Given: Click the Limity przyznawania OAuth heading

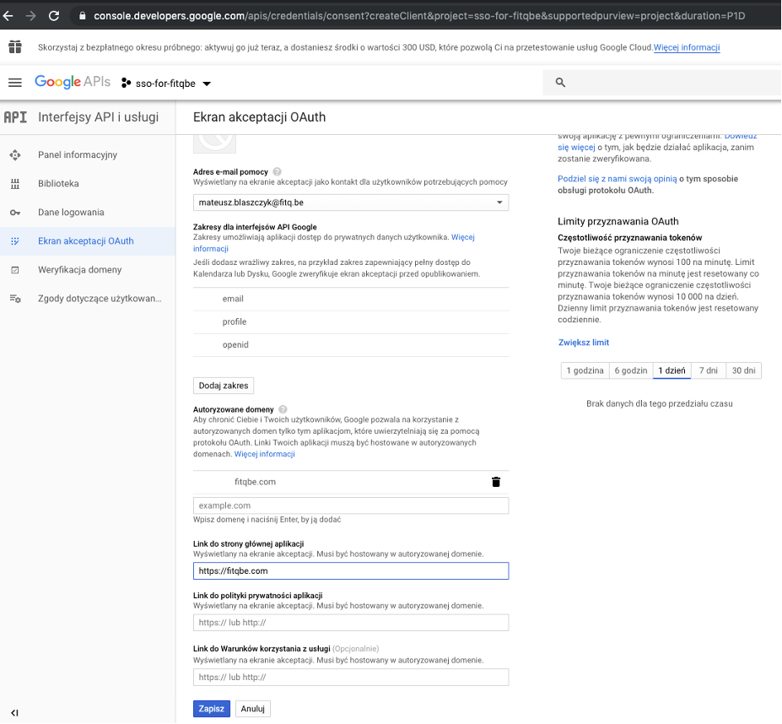Looking at the screenshot, I should point(618,222).
